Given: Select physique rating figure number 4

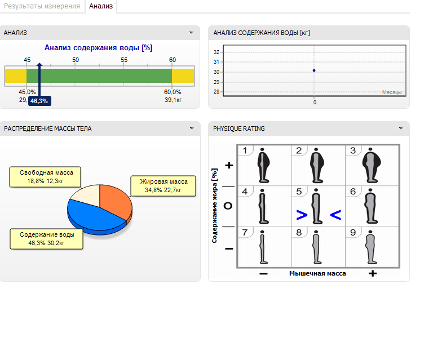Looking at the screenshot, I should coord(263,206).
